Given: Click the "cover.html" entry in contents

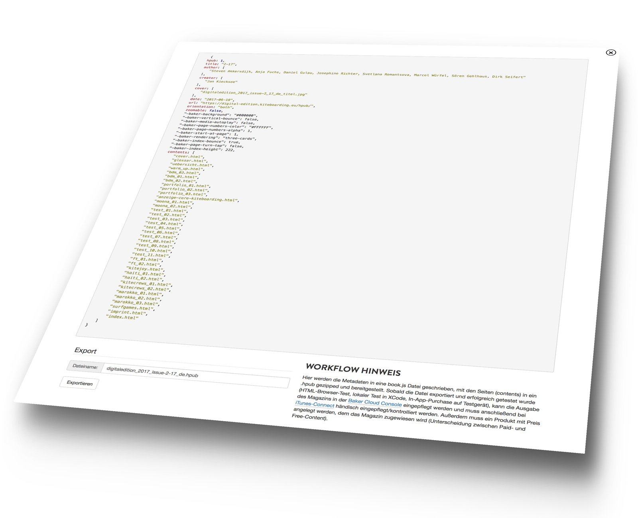Looking at the screenshot, I should click(188, 157).
